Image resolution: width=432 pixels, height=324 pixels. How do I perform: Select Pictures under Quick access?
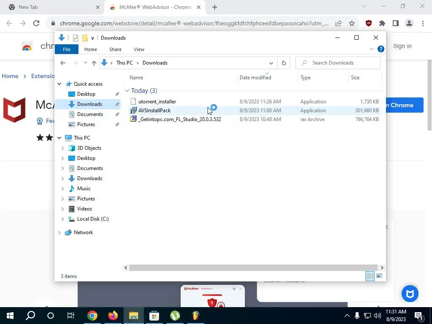tap(86, 124)
